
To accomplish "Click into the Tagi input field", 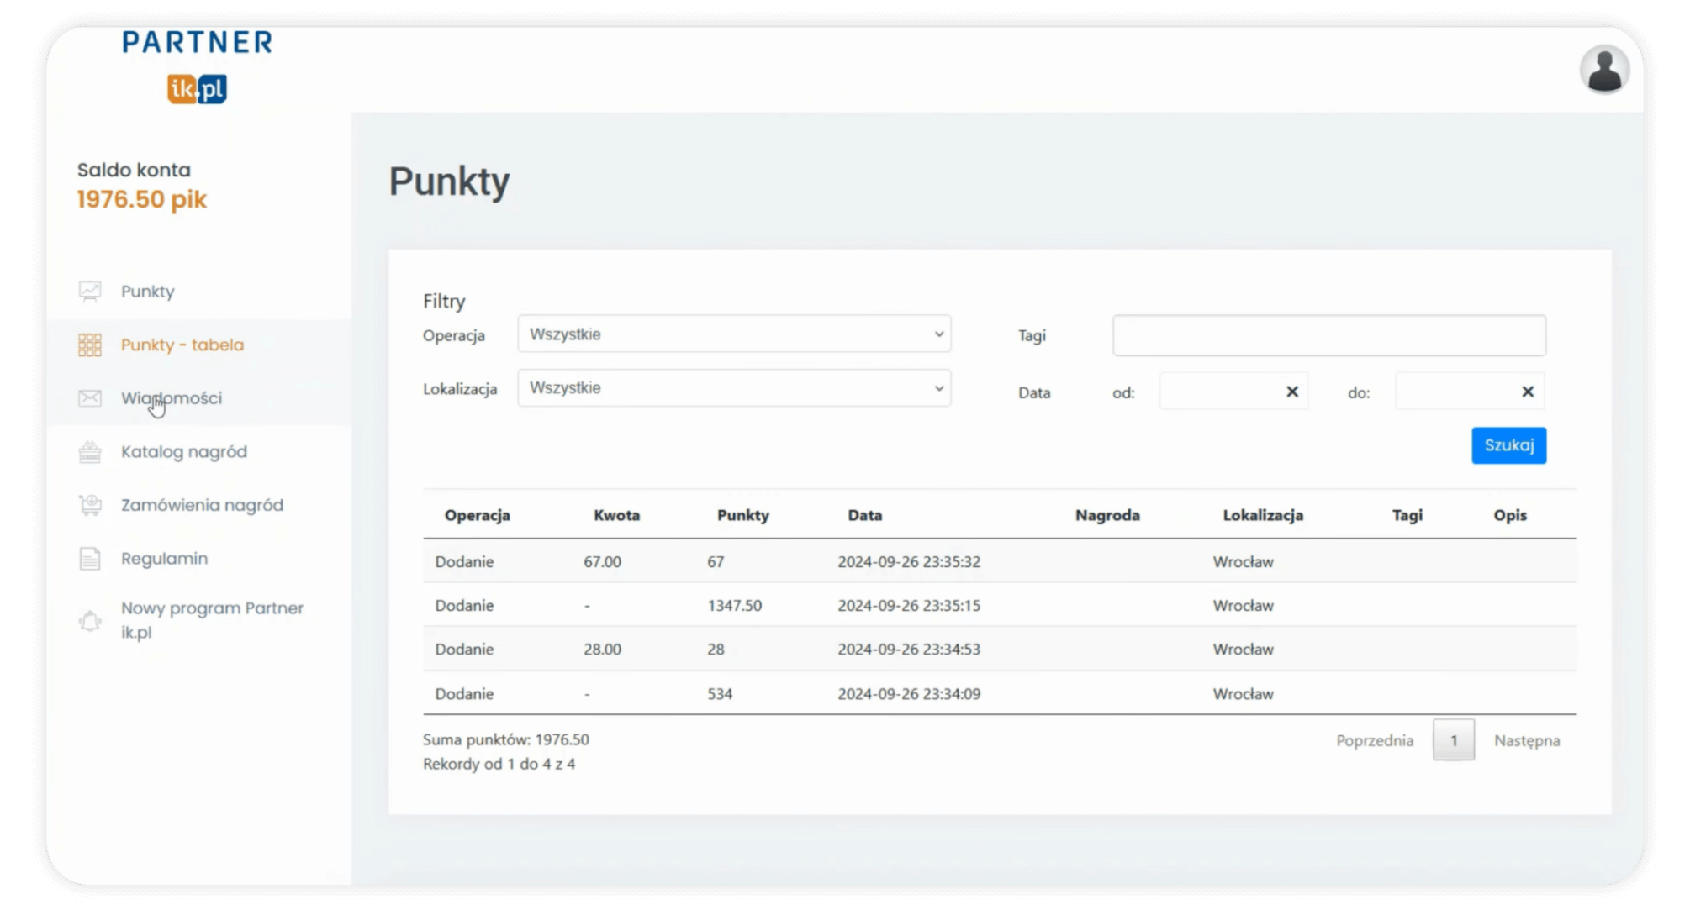I will click(x=1328, y=335).
